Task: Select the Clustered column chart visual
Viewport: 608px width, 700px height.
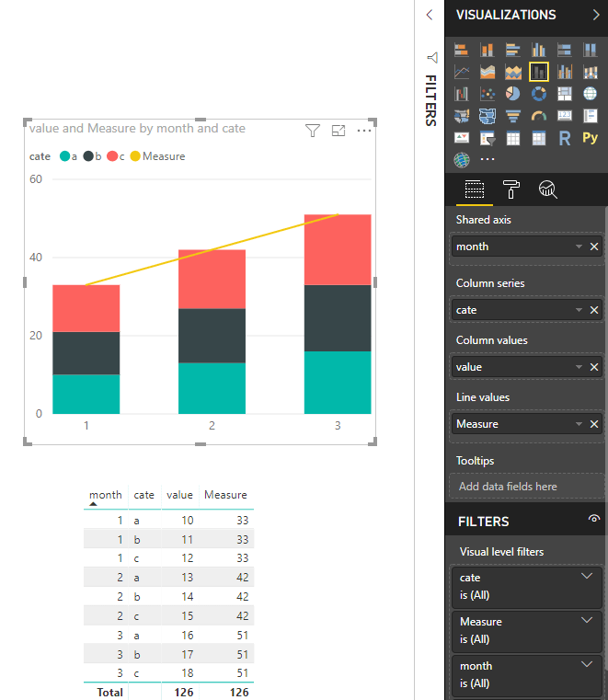Action: tap(538, 50)
